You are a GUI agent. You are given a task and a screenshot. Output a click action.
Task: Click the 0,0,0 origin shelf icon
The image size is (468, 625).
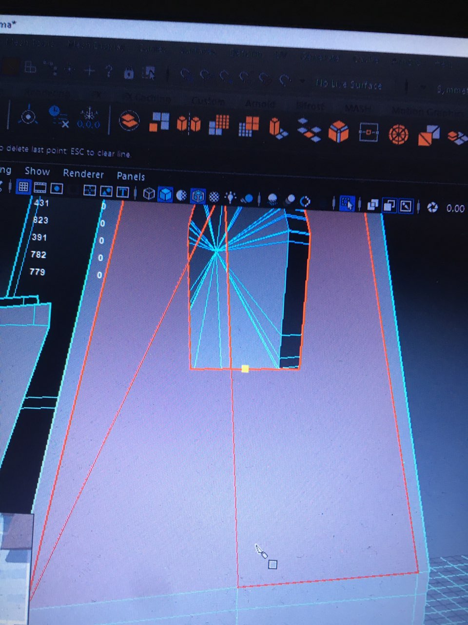[88, 118]
